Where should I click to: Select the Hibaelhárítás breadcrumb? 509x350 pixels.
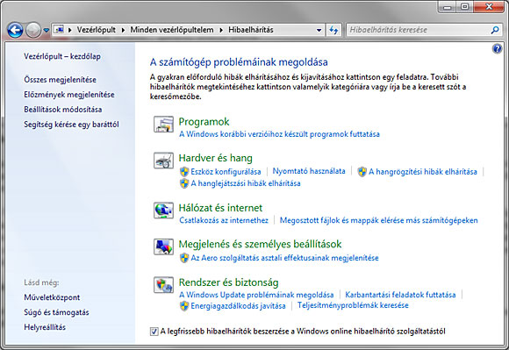tap(251, 30)
